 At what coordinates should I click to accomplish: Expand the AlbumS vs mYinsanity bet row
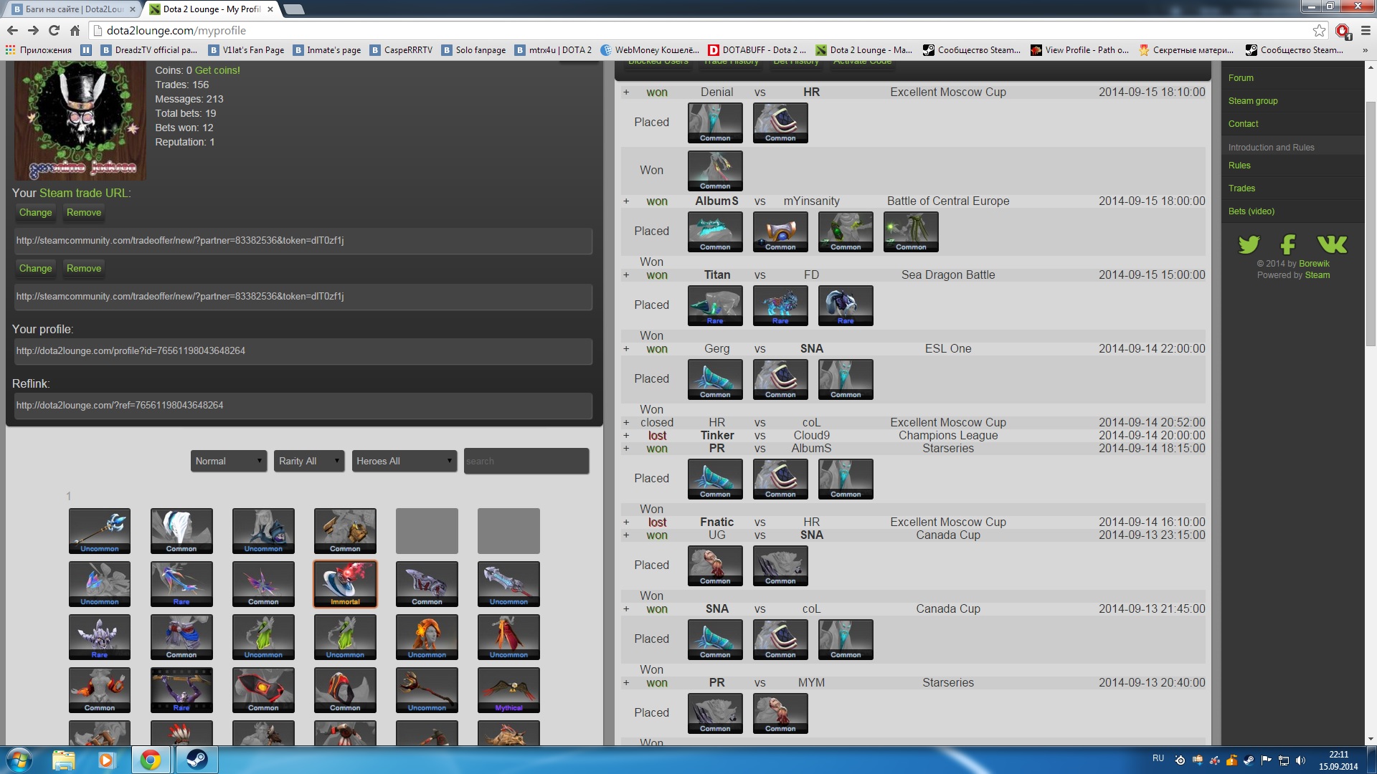pyautogui.click(x=626, y=201)
